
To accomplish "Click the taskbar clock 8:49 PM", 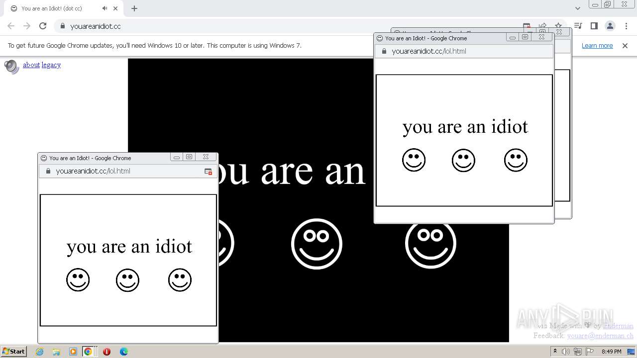I will 611,352.
